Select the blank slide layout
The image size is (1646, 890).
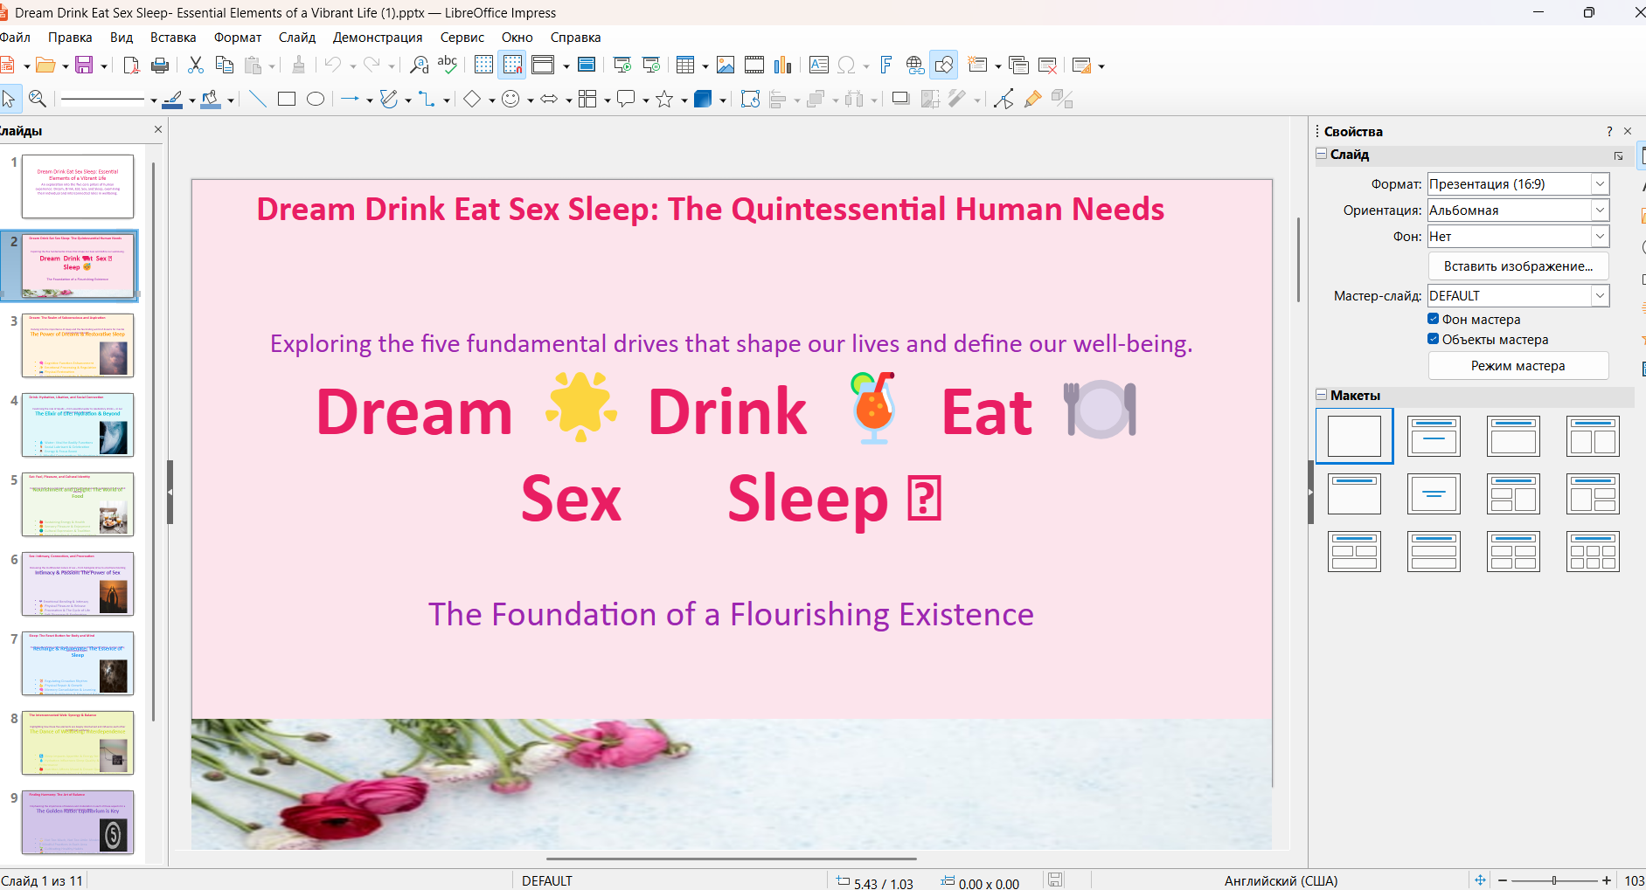[1354, 436]
